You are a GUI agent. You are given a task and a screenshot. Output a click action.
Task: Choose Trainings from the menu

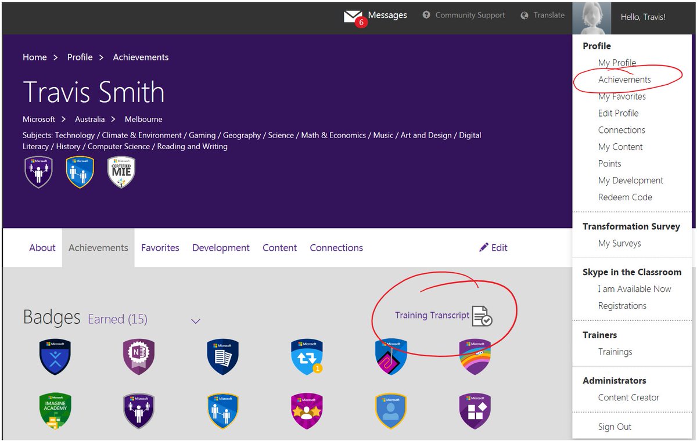coord(615,352)
